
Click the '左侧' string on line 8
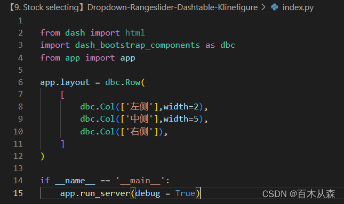139,107
